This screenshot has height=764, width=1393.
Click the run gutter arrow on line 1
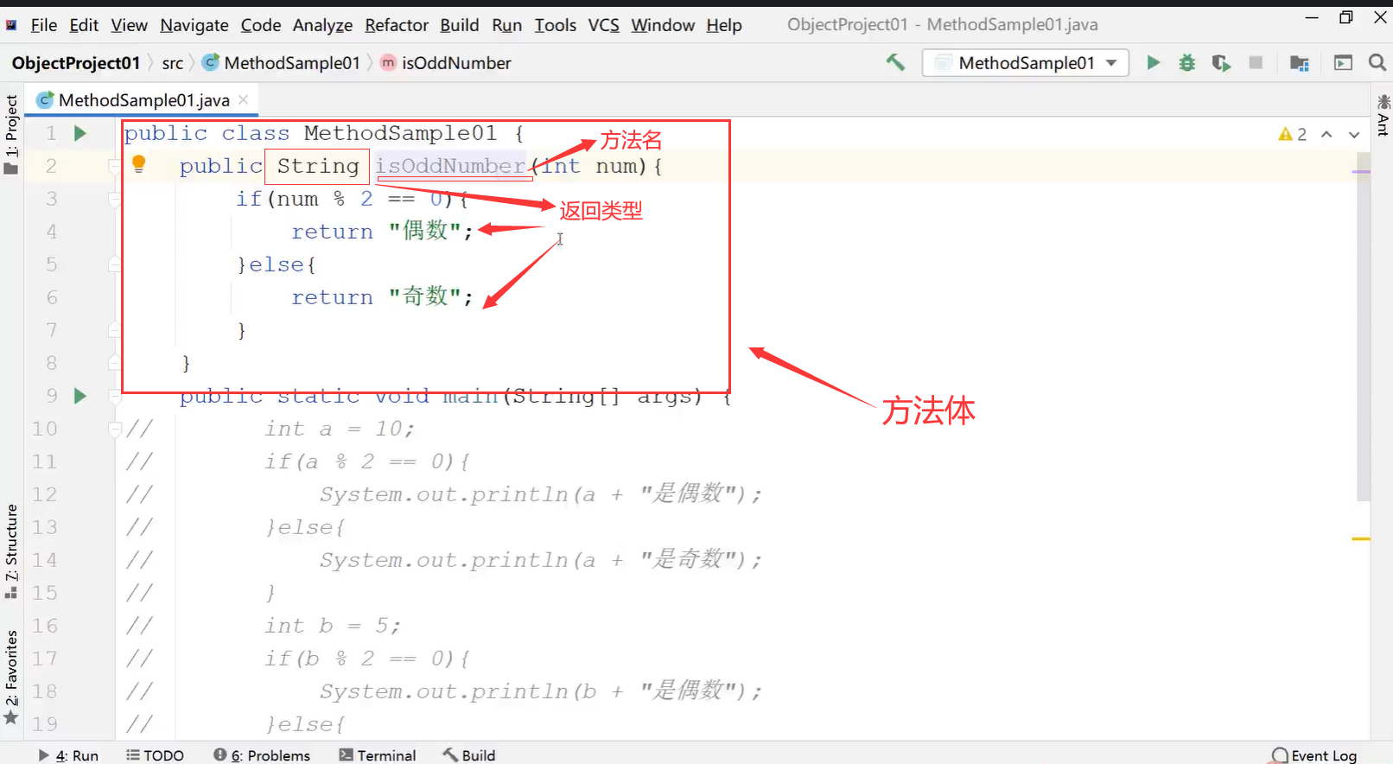point(80,133)
